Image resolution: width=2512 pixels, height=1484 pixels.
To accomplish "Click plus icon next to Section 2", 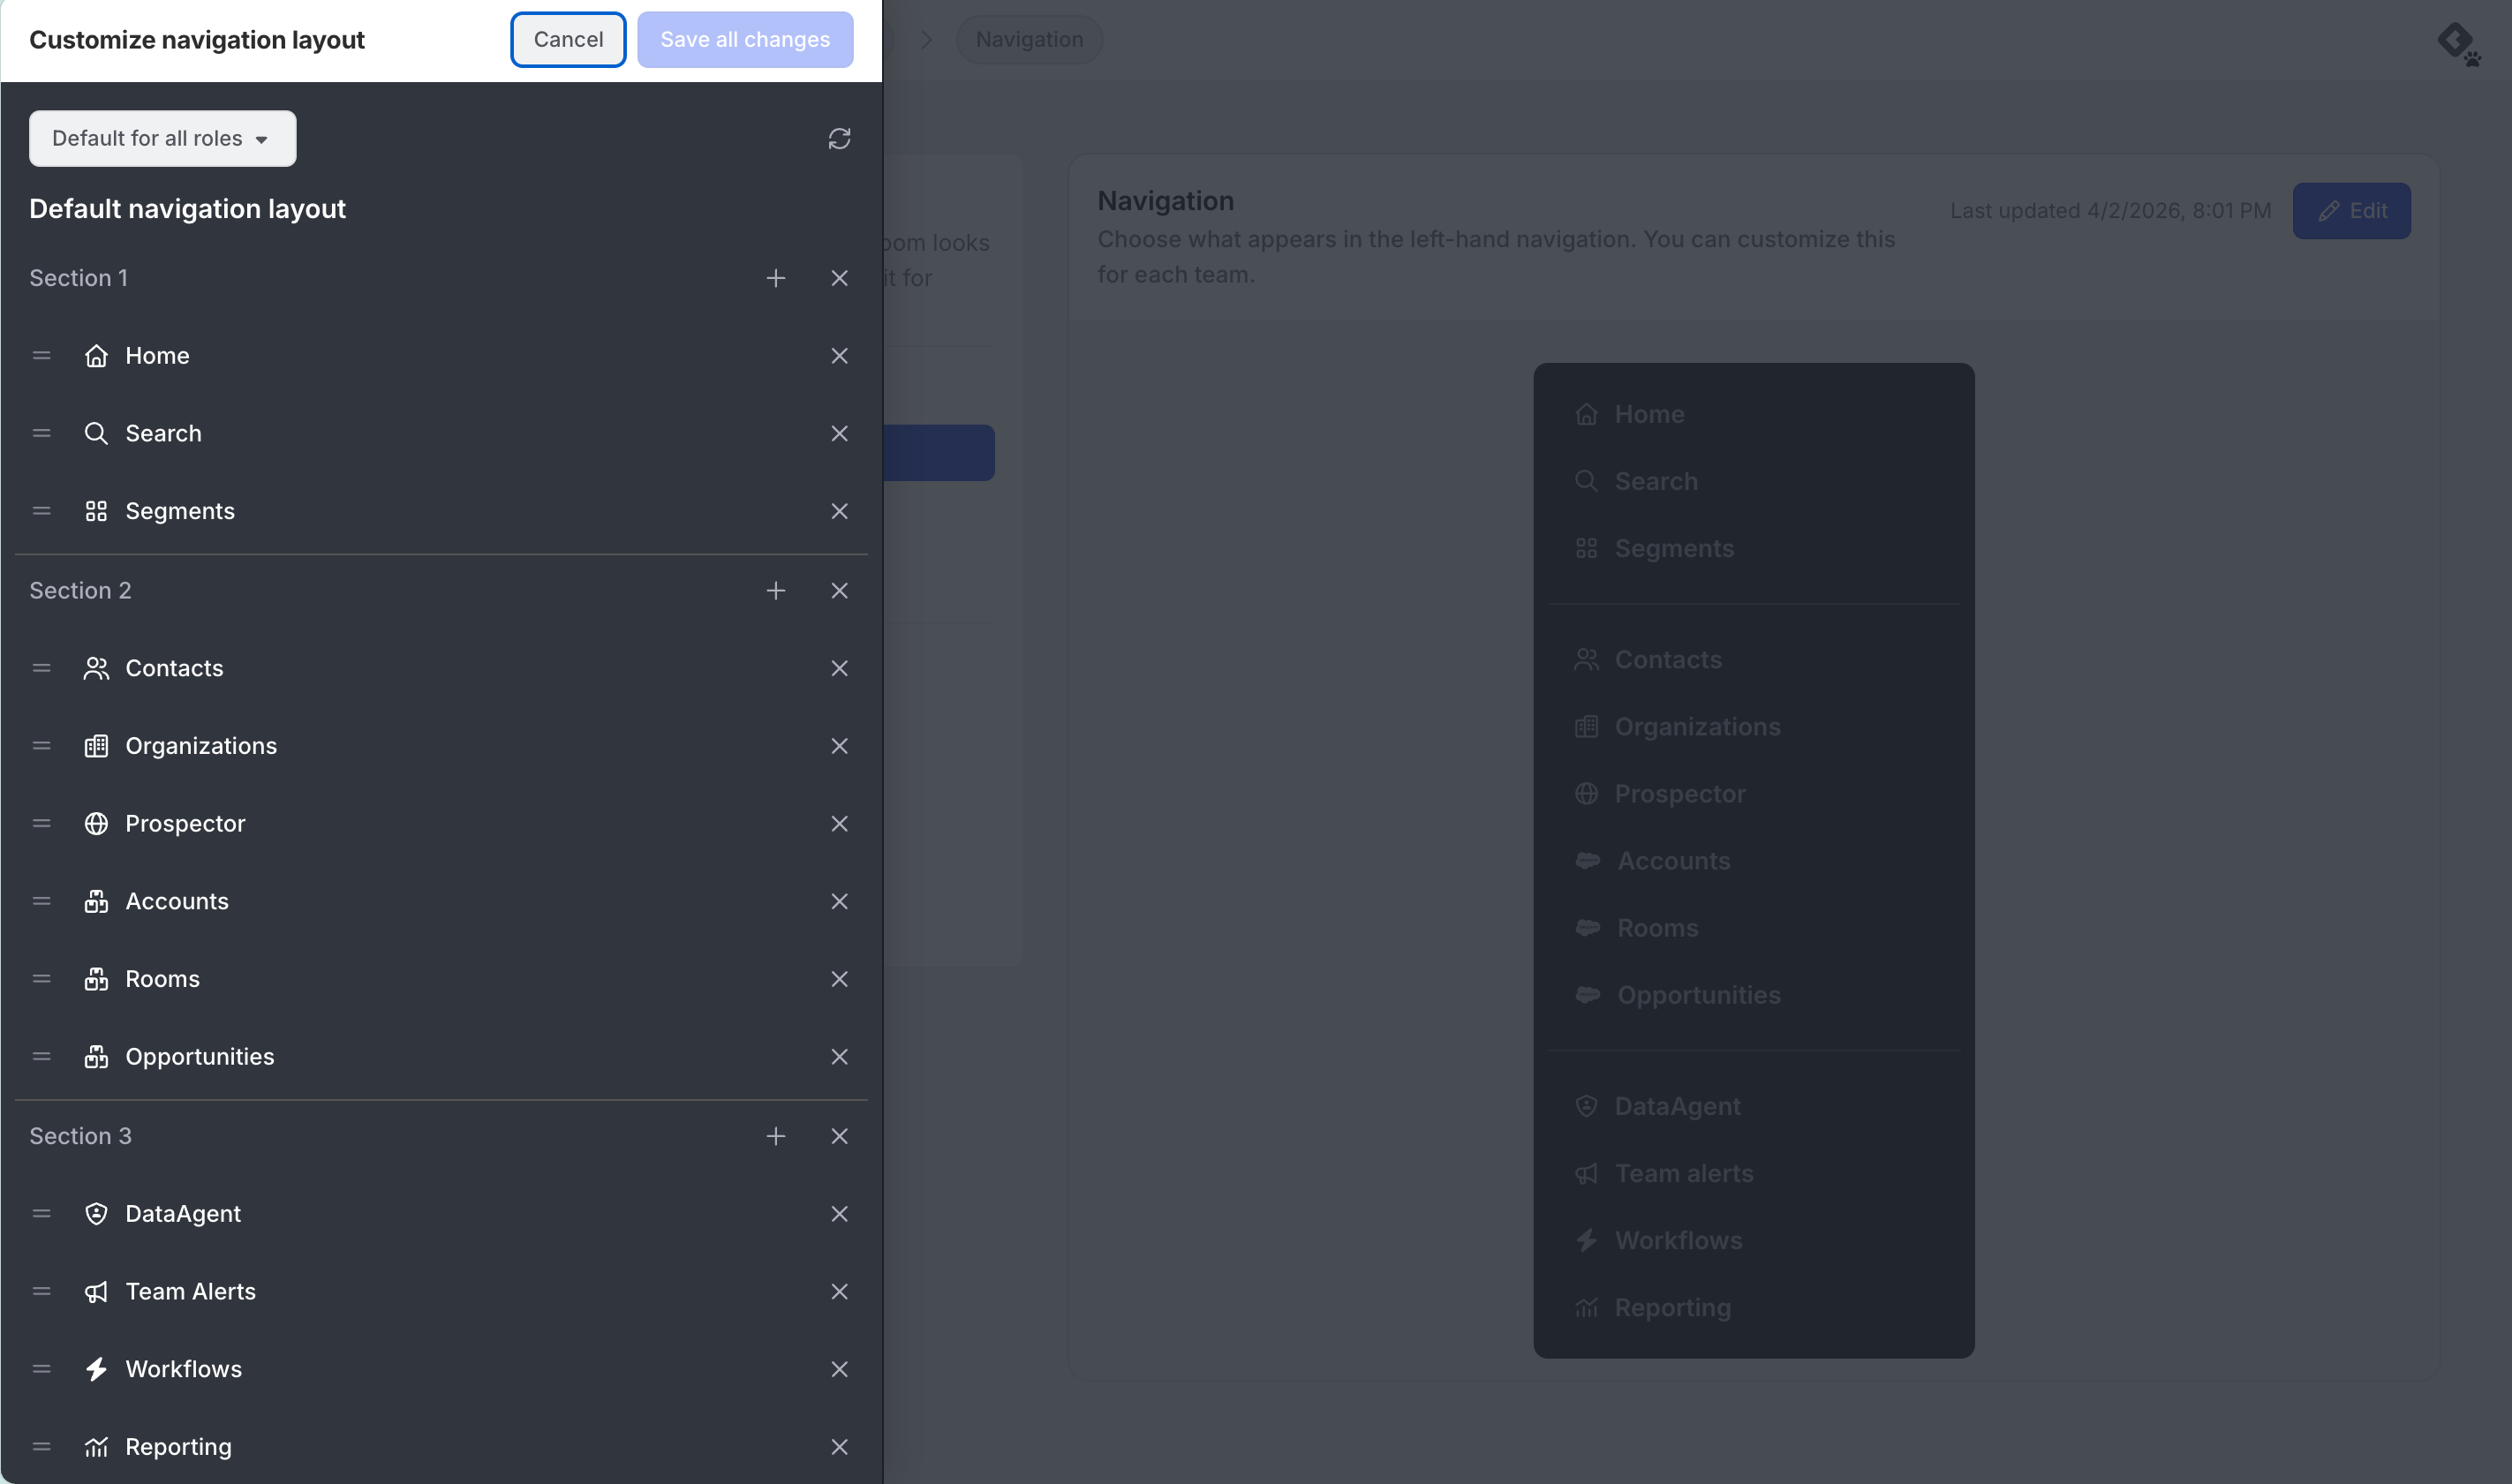I will (x=775, y=591).
